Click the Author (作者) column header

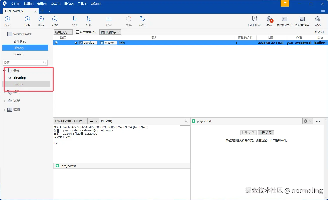pos(299,37)
